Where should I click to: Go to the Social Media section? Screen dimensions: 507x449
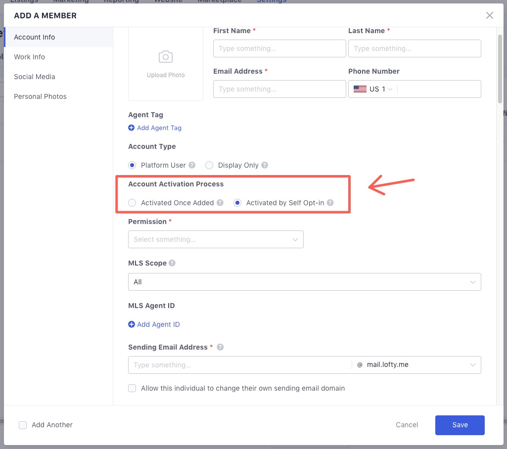[35, 77]
